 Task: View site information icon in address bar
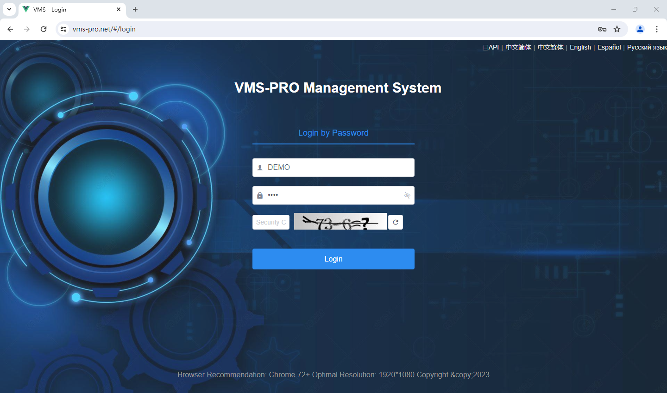tap(63, 29)
